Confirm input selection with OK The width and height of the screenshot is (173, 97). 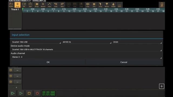point(48,62)
